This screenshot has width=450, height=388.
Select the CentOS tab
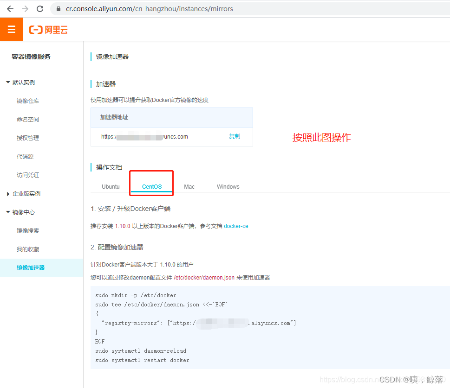(152, 186)
